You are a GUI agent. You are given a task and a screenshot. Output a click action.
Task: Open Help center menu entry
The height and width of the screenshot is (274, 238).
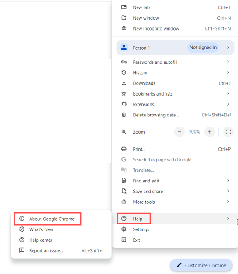click(x=61, y=240)
